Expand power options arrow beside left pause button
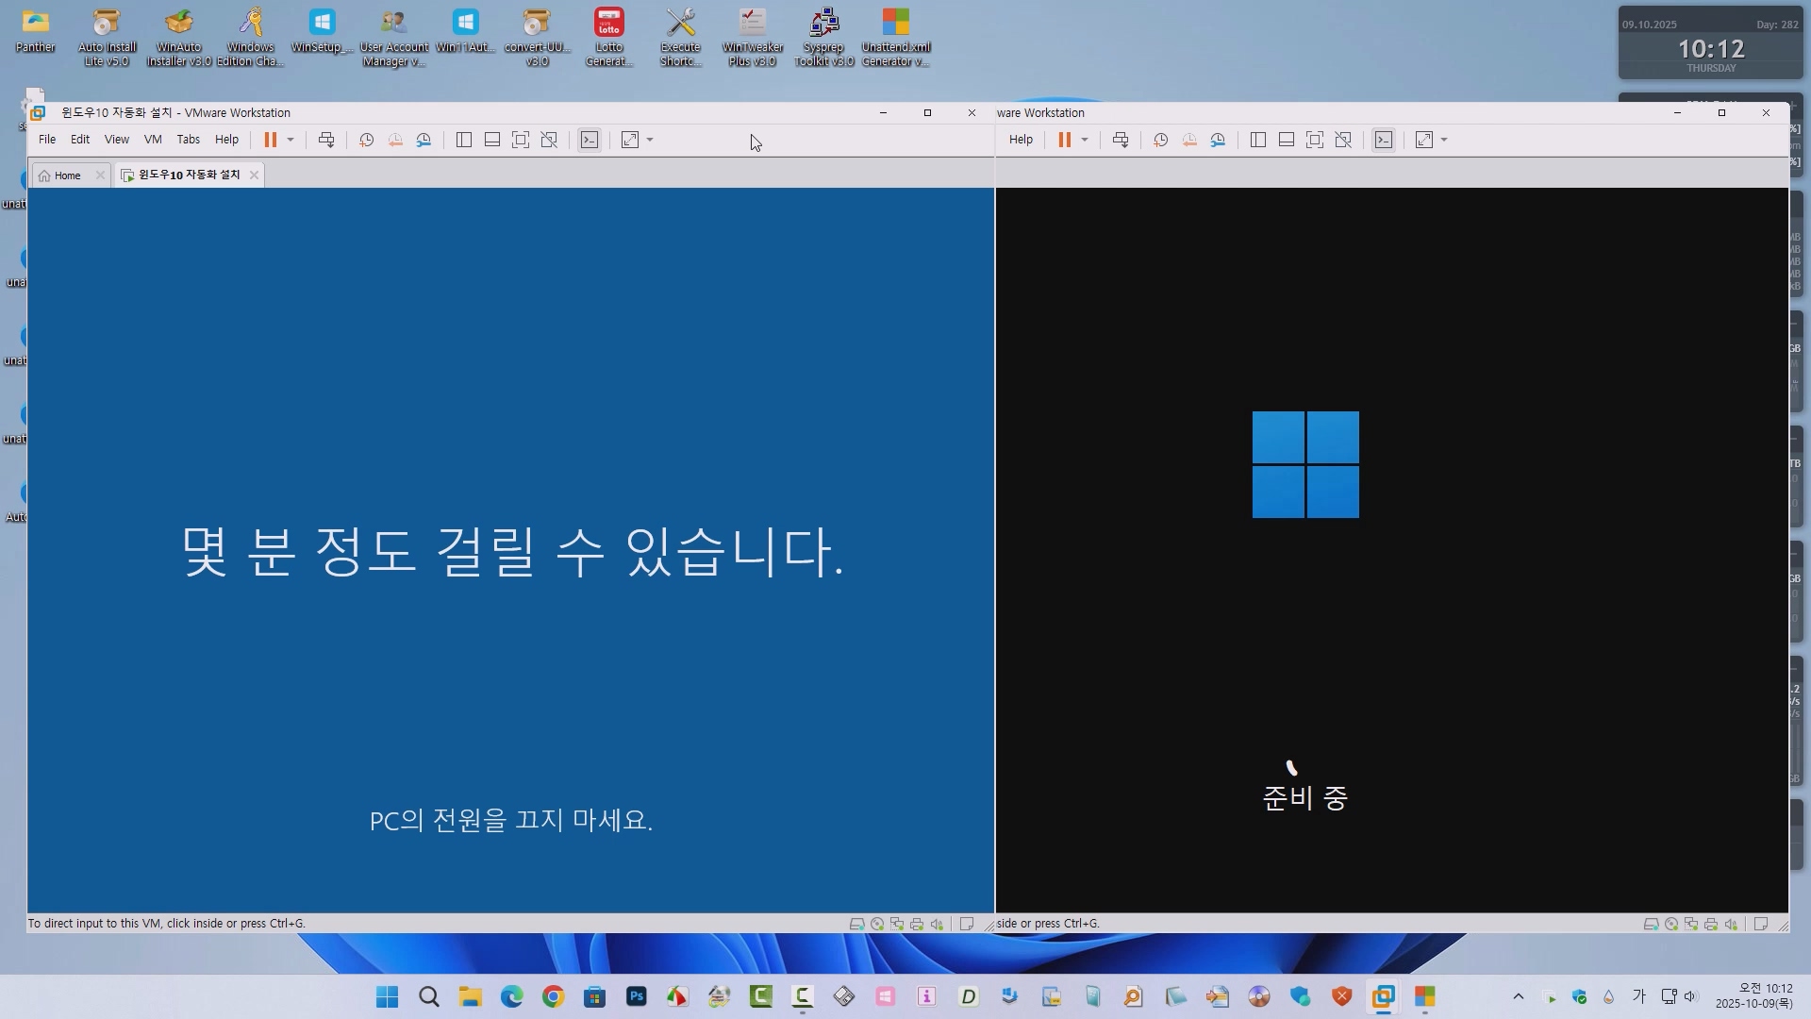The height and width of the screenshot is (1019, 1811). click(291, 140)
